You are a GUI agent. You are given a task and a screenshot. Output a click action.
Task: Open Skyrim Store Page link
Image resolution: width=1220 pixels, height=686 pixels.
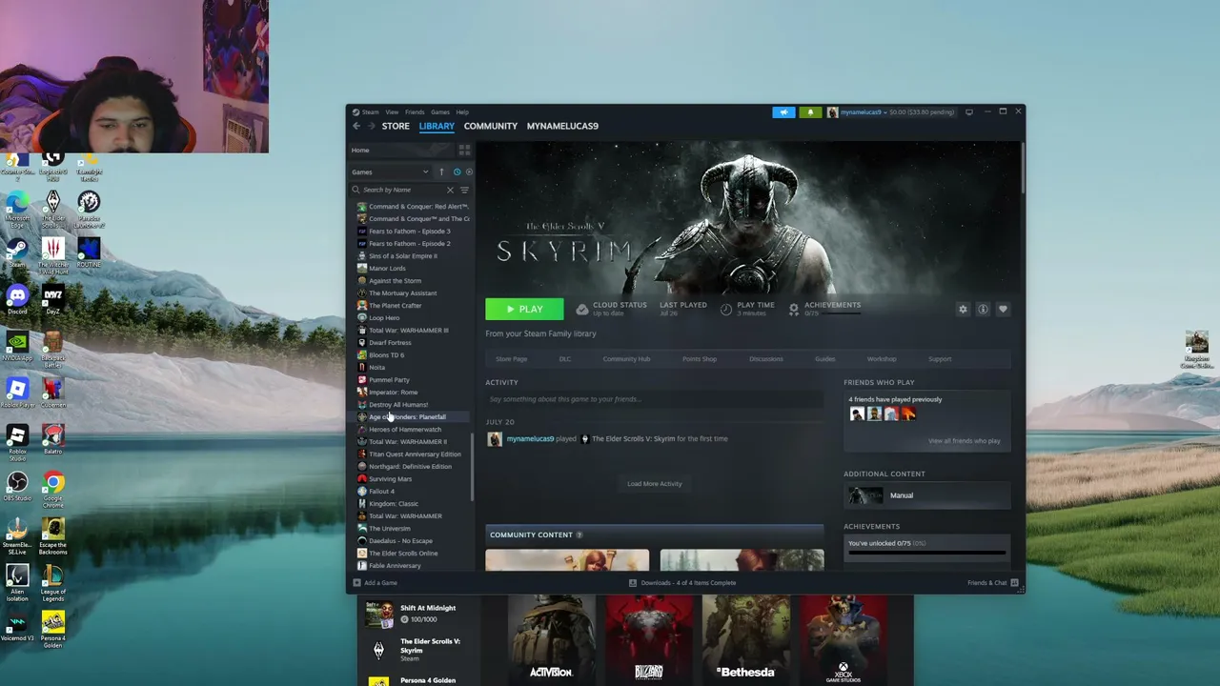pos(511,359)
